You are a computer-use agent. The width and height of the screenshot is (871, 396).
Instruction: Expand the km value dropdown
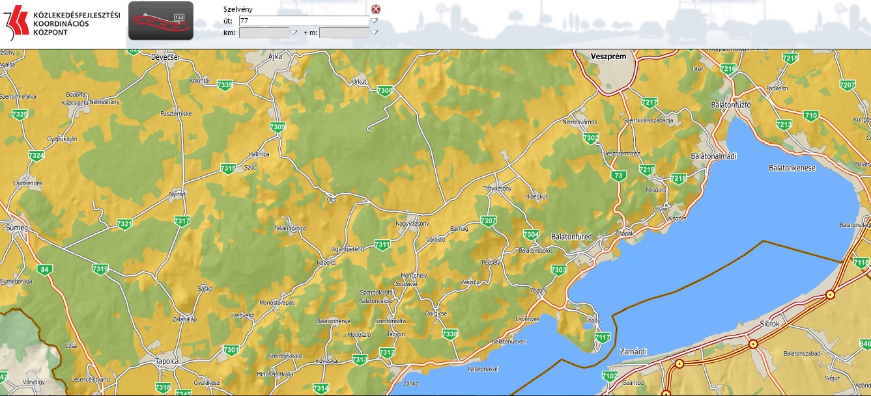click(293, 33)
